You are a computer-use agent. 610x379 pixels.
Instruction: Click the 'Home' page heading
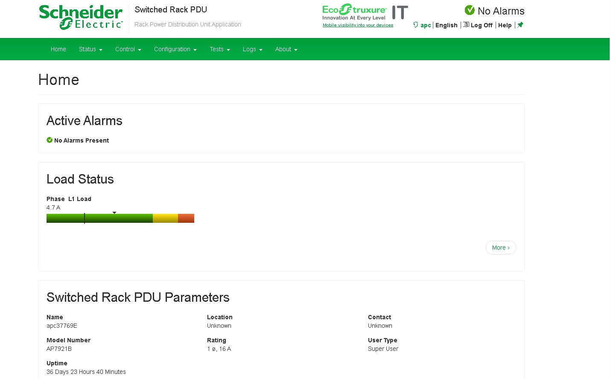click(58, 80)
